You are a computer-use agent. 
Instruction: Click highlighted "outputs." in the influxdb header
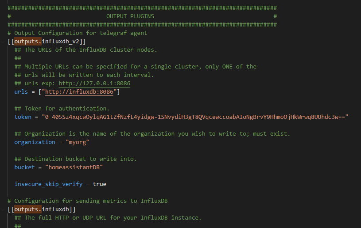click(28, 209)
